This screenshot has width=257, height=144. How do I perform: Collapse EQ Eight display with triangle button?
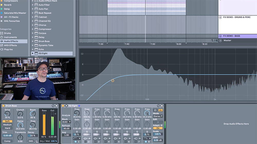tap(66, 106)
